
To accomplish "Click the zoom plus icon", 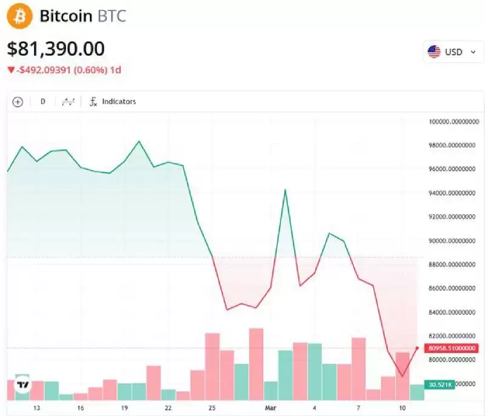I will pos(19,102).
